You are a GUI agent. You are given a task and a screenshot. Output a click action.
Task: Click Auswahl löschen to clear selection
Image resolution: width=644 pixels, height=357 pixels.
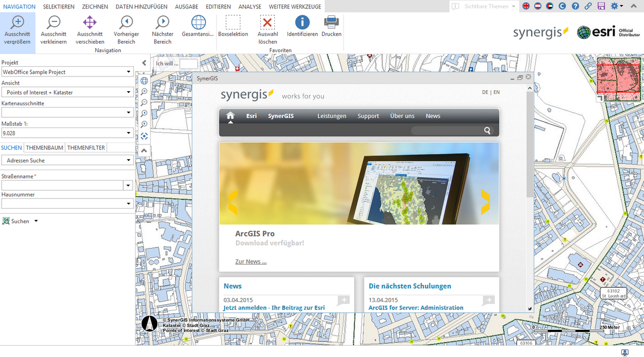(x=268, y=25)
